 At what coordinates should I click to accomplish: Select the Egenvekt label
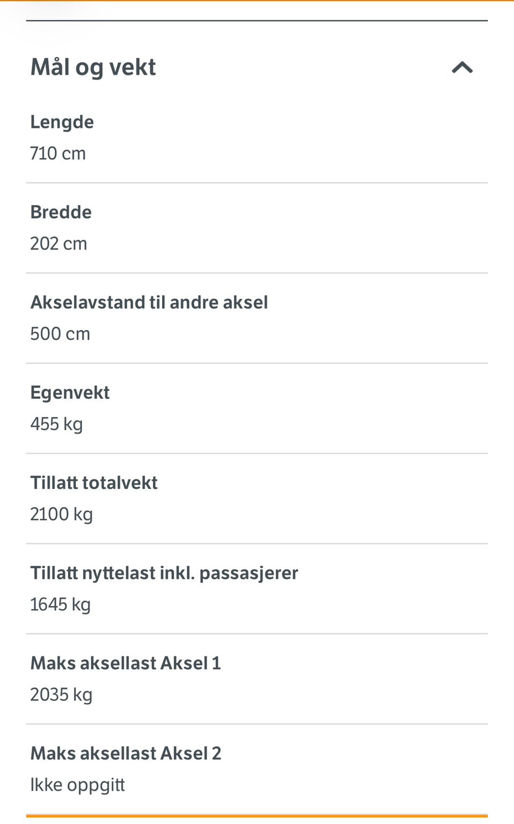(x=70, y=393)
